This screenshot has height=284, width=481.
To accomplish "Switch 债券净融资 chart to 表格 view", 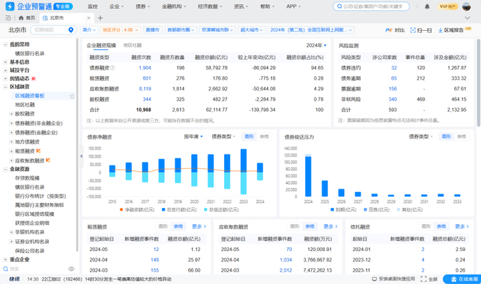I will pos(264,137).
